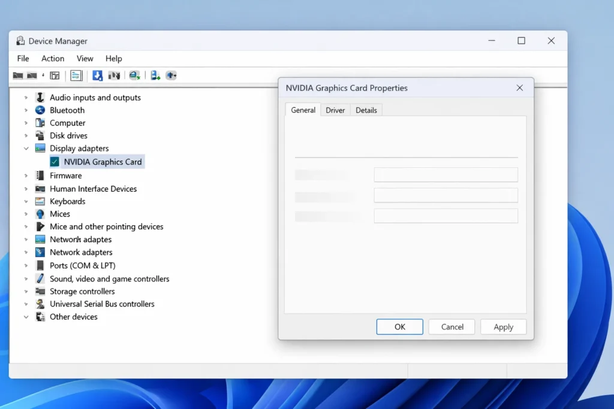Select the NVIDIA Graphics Card device icon
The image size is (614, 409).
[55, 161]
